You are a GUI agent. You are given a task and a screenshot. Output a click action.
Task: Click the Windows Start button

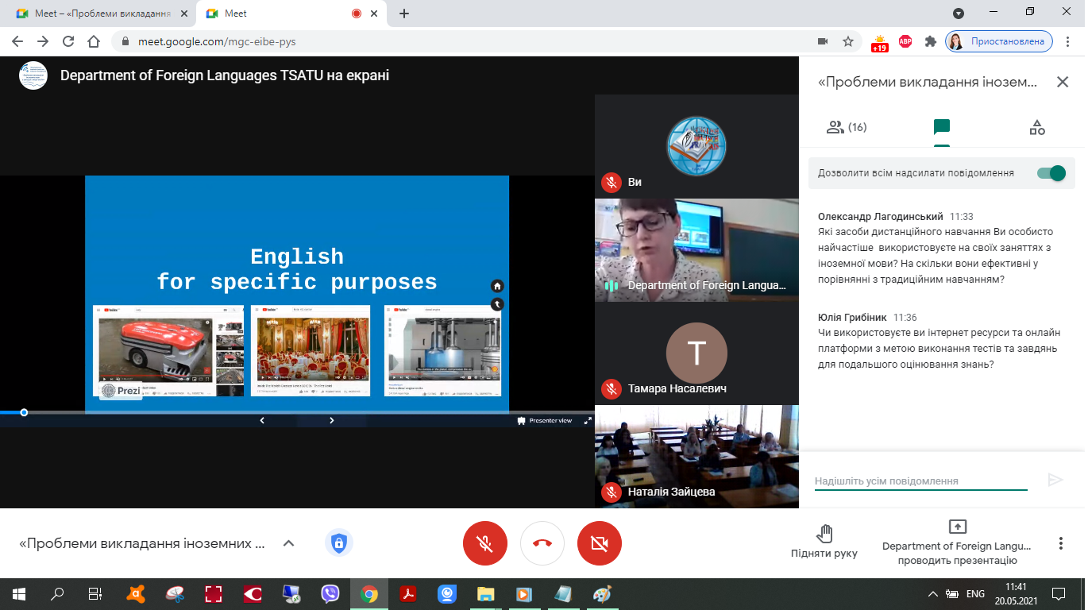(18, 593)
